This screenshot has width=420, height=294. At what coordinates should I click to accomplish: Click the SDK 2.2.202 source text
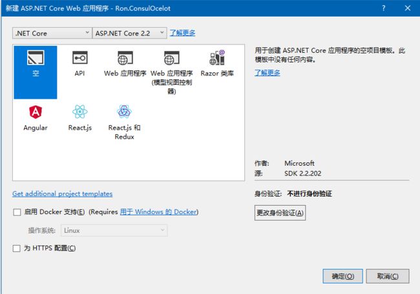pyautogui.click(x=302, y=173)
